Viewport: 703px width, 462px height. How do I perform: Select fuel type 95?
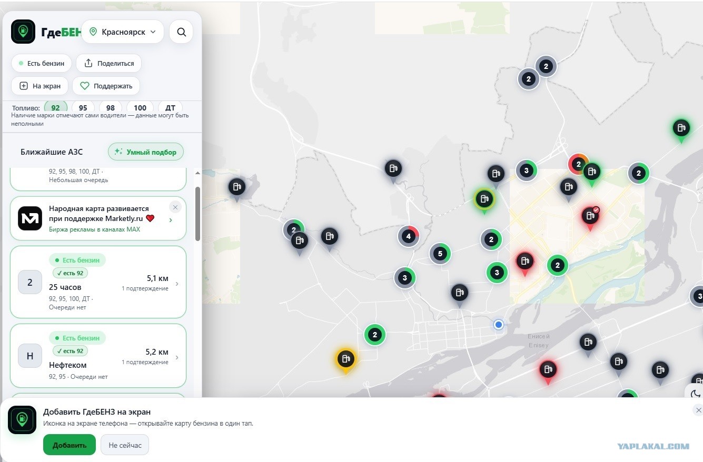83,107
